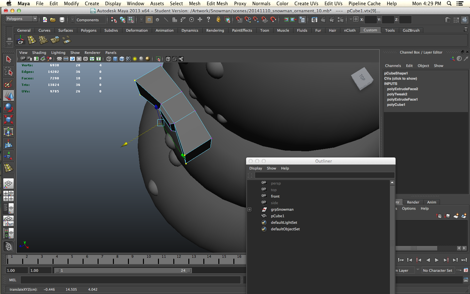The height and width of the screenshot is (294, 470).
Task: Choose the Paint Selection tool
Action: (8, 83)
